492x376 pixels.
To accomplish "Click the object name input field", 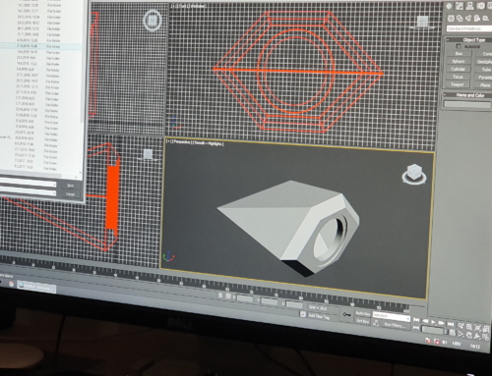I will 467,104.
